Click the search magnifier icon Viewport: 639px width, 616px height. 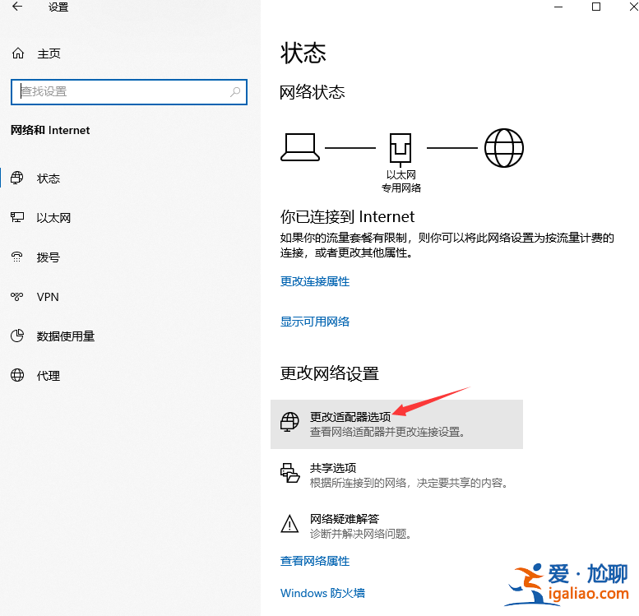tap(235, 92)
